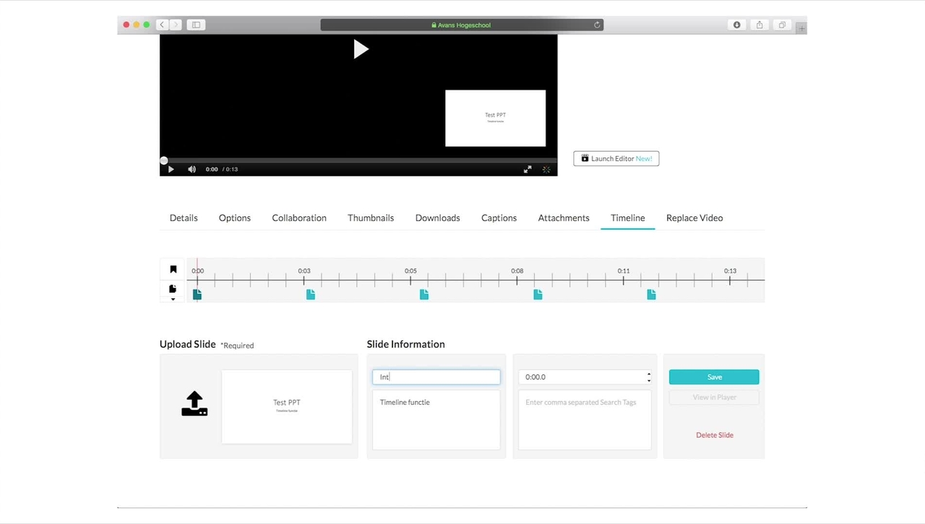The height and width of the screenshot is (524, 925).
Task: Click the description box 'Timeline functie'
Action: click(436, 420)
